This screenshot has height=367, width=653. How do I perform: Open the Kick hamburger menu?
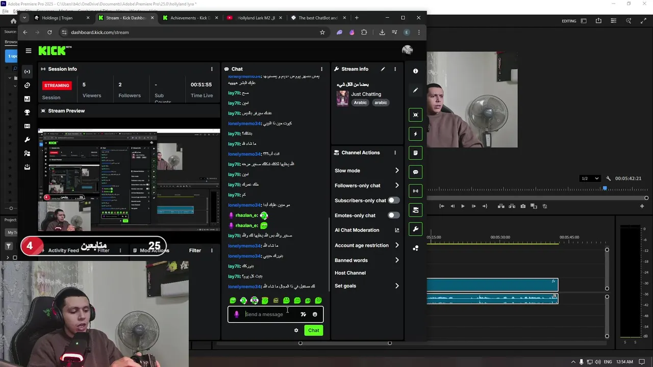point(29,50)
